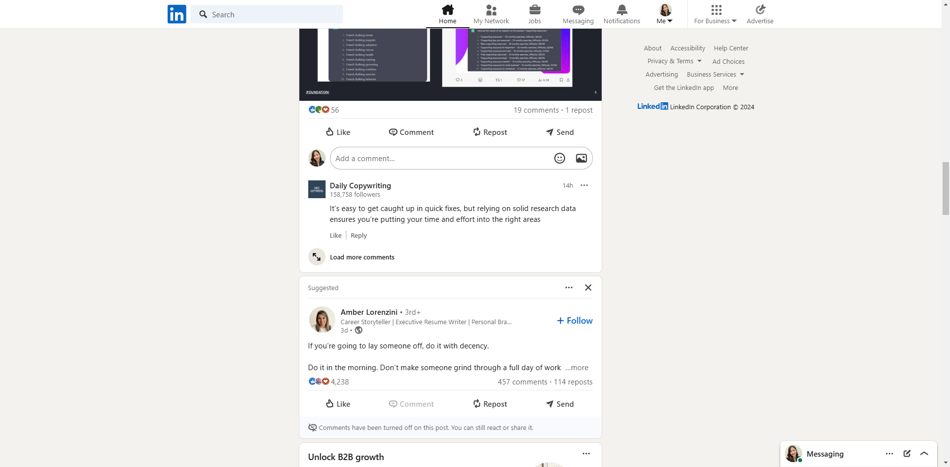
Task: Open the Messaging overlay header
Action: click(x=859, y=454)
